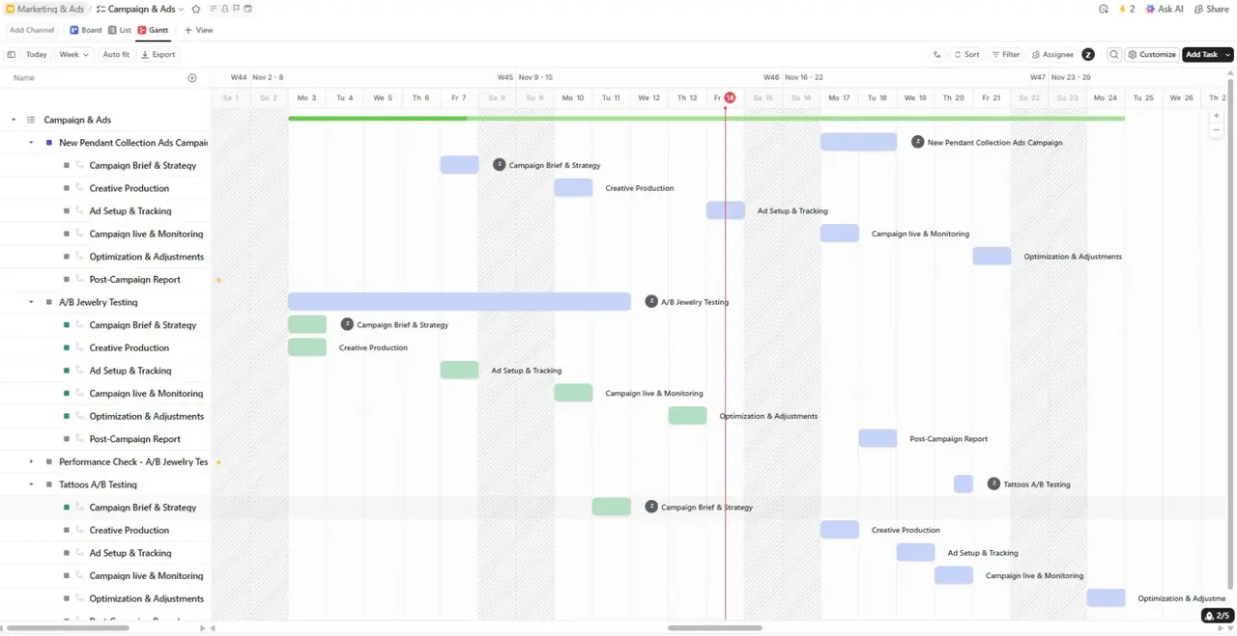Click the dependencies path icon beside Sort
Viewport: 1237px width, 636px height.
click(936, 55)
